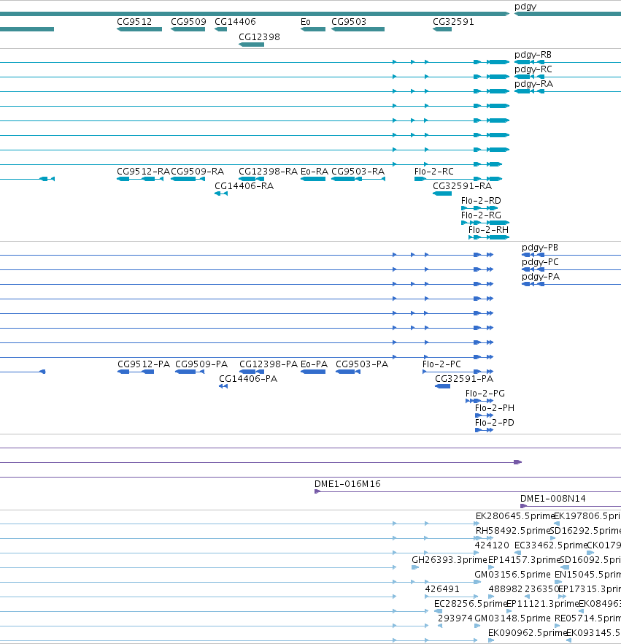Select the Flo-2-RC transcript label

point(434,172)
